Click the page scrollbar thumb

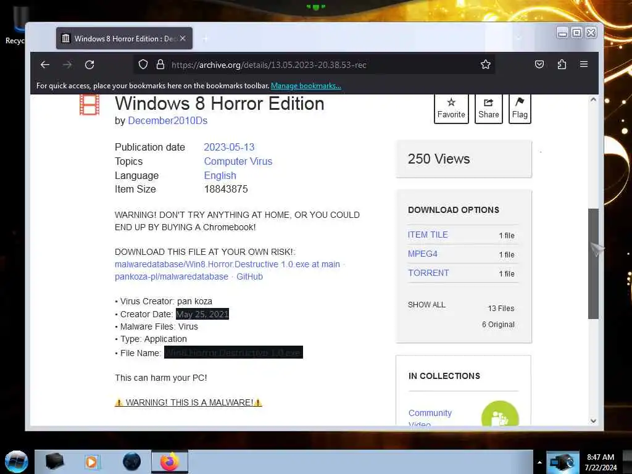pos(593,264)
